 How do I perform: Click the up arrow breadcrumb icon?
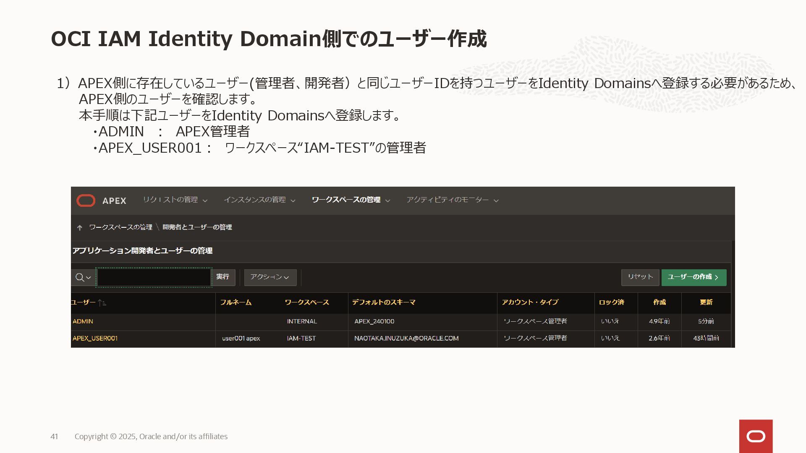(80, 227)
